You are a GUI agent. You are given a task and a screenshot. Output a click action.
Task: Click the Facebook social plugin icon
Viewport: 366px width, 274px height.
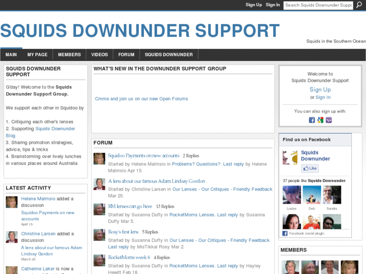[285, 233]
